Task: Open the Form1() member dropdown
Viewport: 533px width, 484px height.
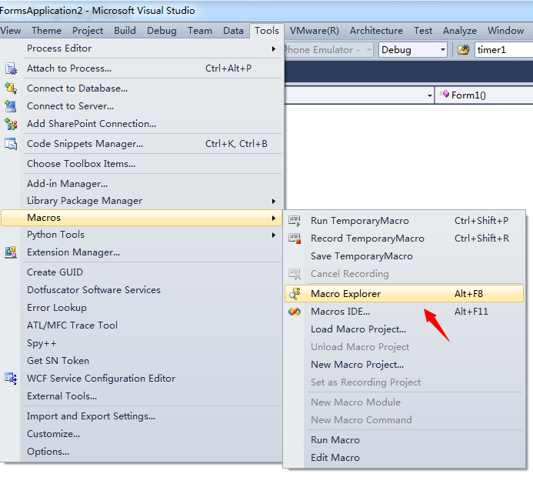Action: [x=484, y=95]
